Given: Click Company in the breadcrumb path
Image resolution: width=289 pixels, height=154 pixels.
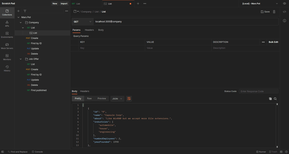Looking at the screenshot, I should pyautogui.click(x=86, y=12).
